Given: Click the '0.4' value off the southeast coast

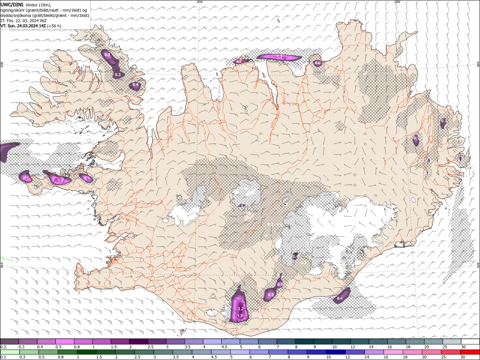Looking at the screenshot, I should pyautogui.click(x=340, y=298).
